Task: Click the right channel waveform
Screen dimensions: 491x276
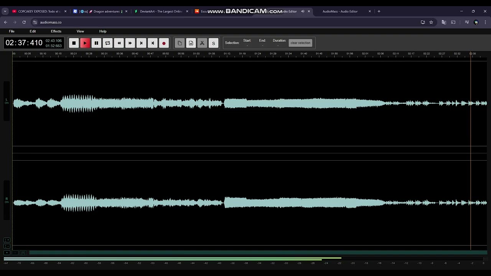Action: pyautogui.click(x=250, y=202)
